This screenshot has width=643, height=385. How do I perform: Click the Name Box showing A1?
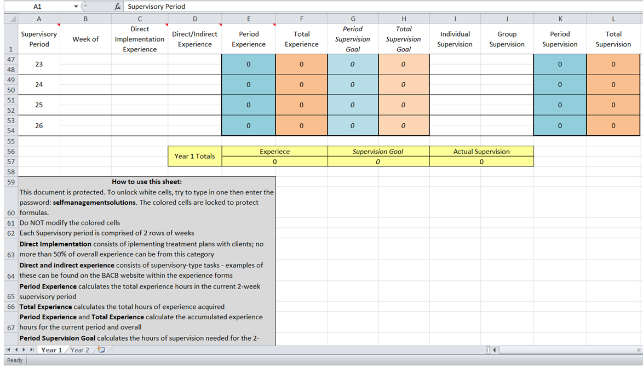pyautogui.click(x=37, y=7)
